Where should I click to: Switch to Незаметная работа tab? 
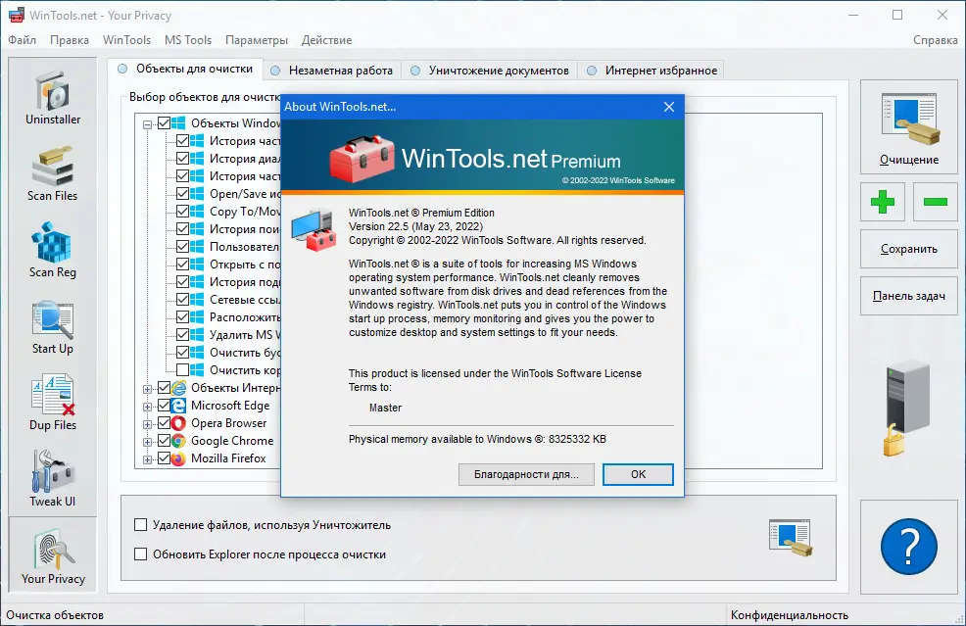pyautogui.click(x=333, y=71)
